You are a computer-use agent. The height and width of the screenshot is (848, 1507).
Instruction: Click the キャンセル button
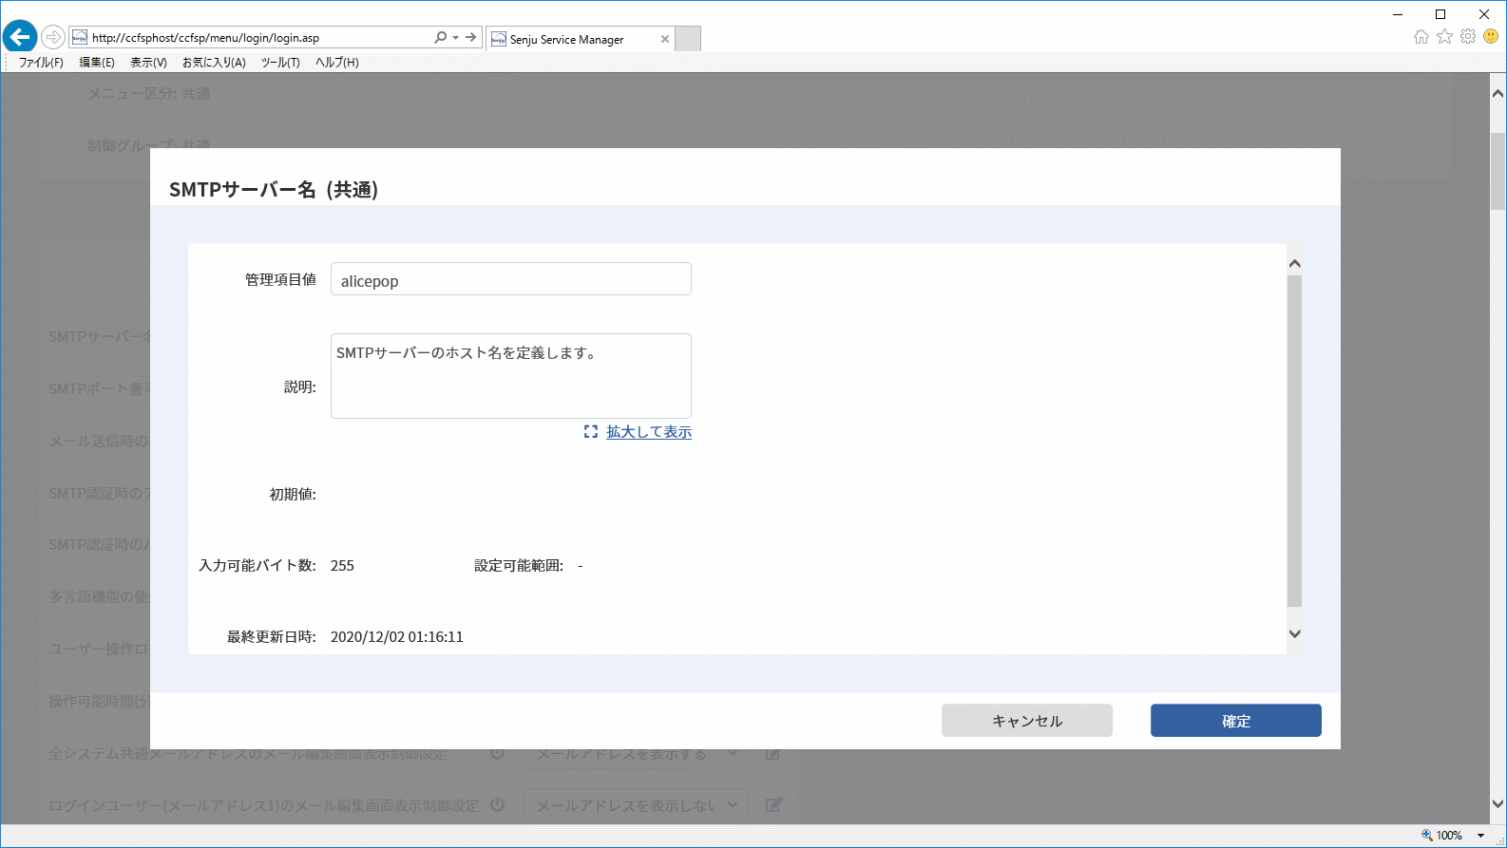(x=1027, y=721)
